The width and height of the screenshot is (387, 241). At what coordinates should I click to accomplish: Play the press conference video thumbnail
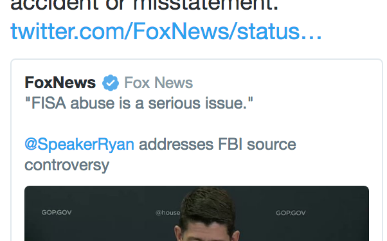coord(197,213)
